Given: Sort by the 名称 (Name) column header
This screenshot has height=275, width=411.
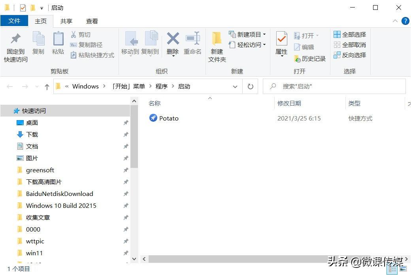Looking at the screenshot, I should [x=155, y=103].
